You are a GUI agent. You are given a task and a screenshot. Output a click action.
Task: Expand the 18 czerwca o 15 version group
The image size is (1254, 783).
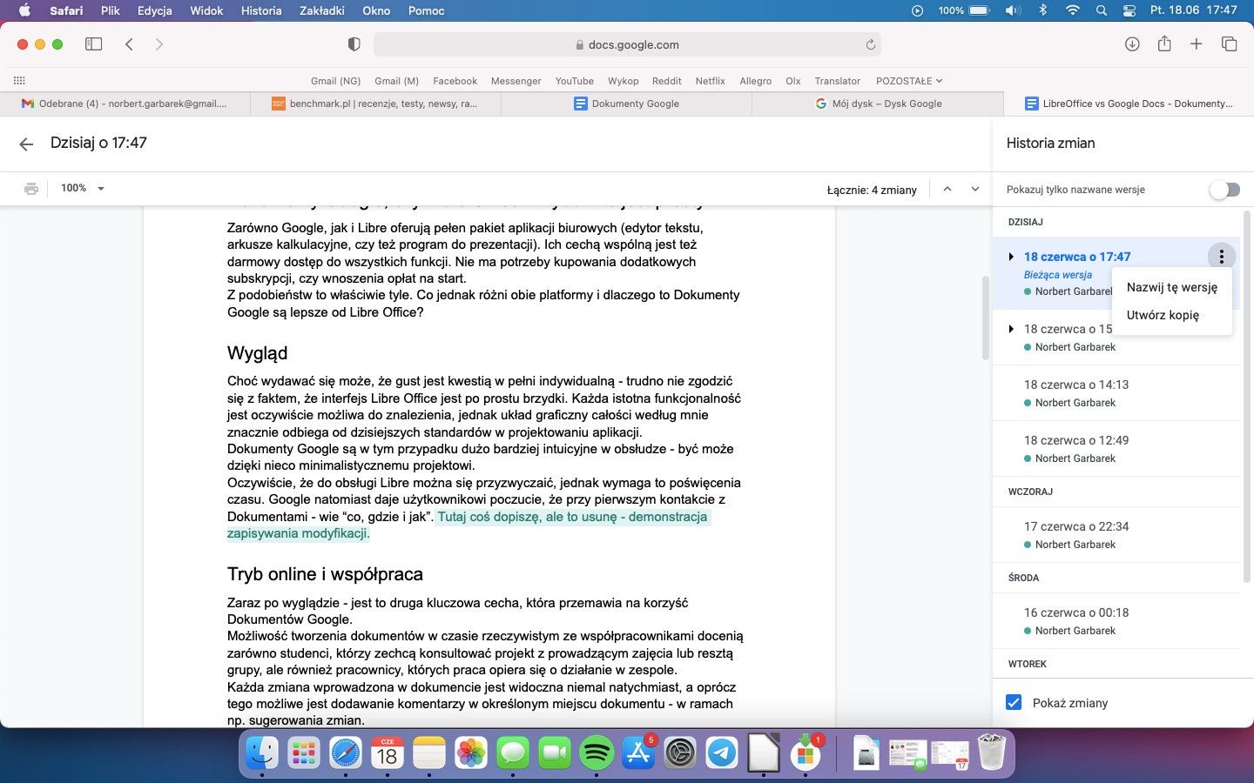point(1011,329)
